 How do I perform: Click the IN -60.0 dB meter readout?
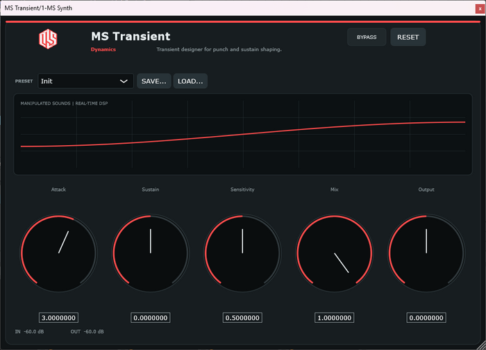pos(29,331)
